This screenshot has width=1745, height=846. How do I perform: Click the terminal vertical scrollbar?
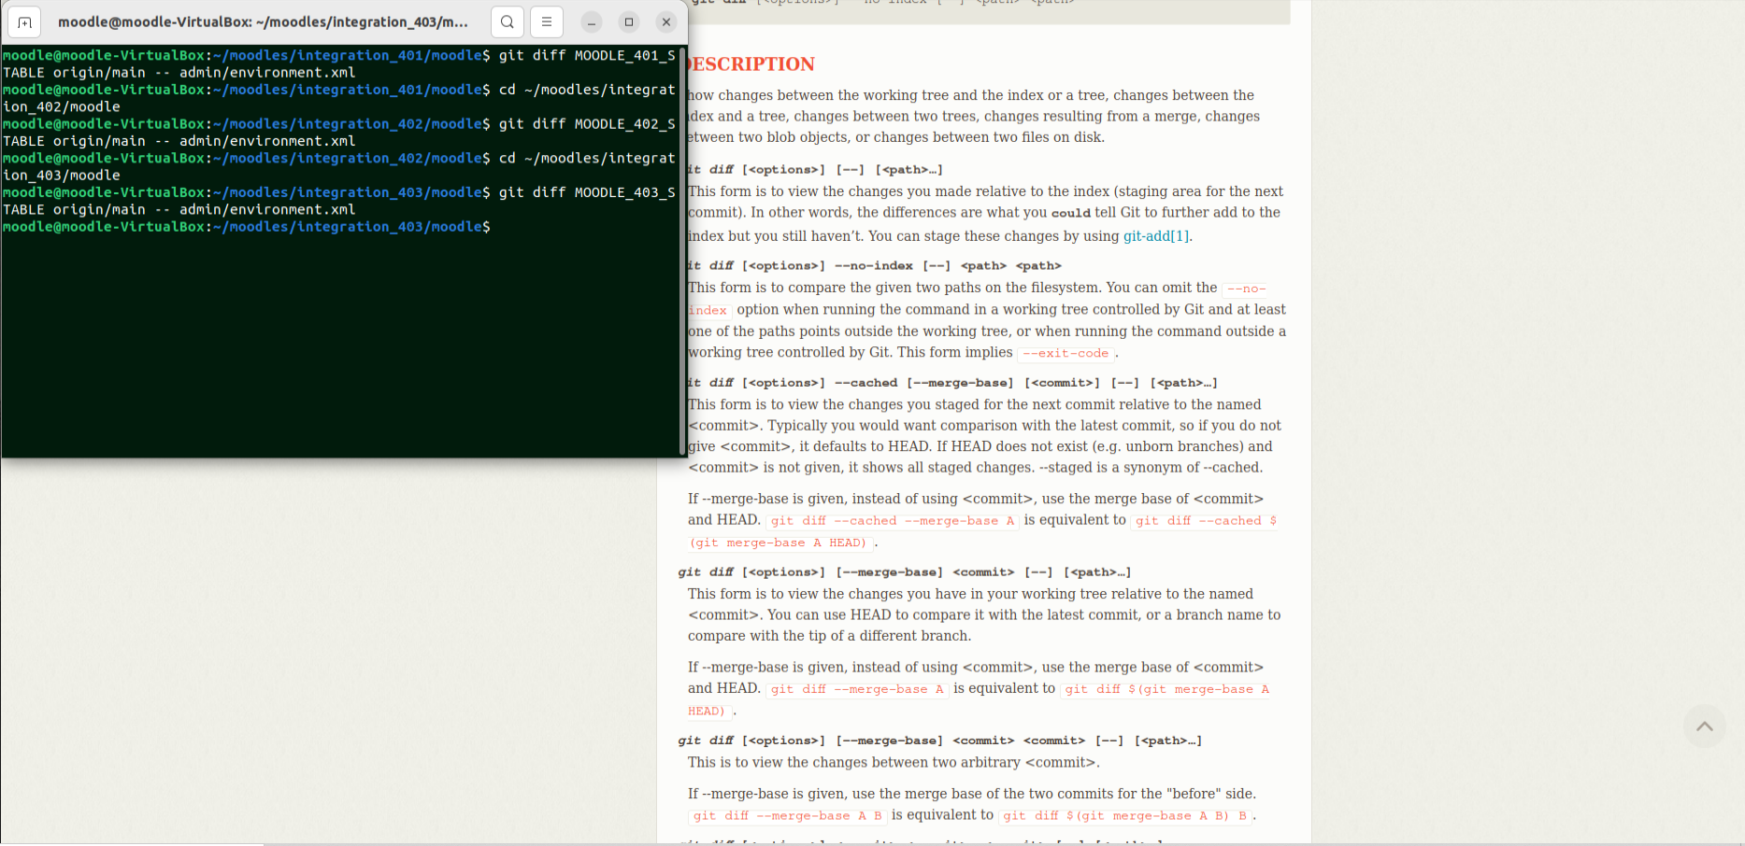coord(682,250)
